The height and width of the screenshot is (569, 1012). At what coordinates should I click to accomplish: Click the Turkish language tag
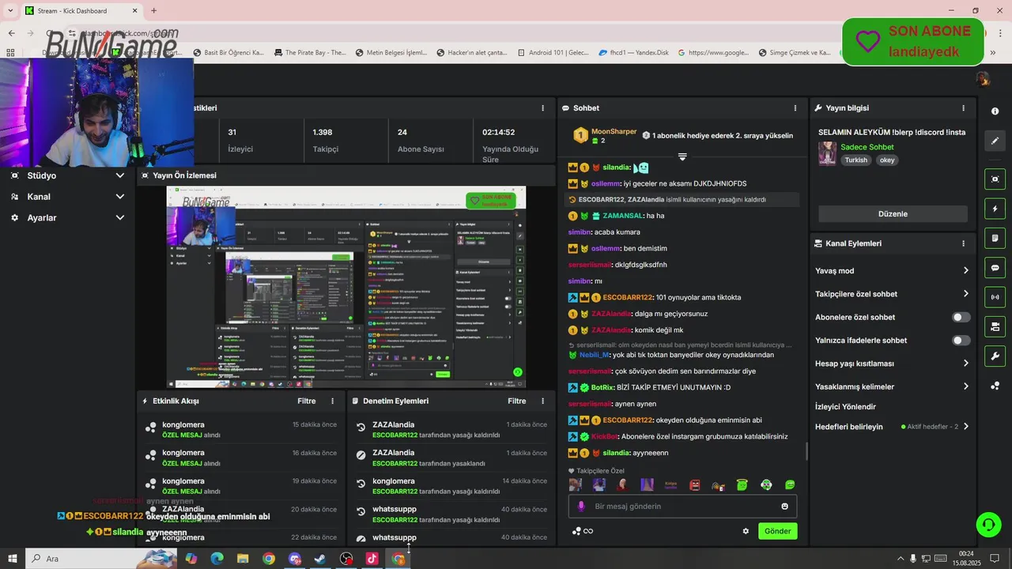tap(855, 160)
